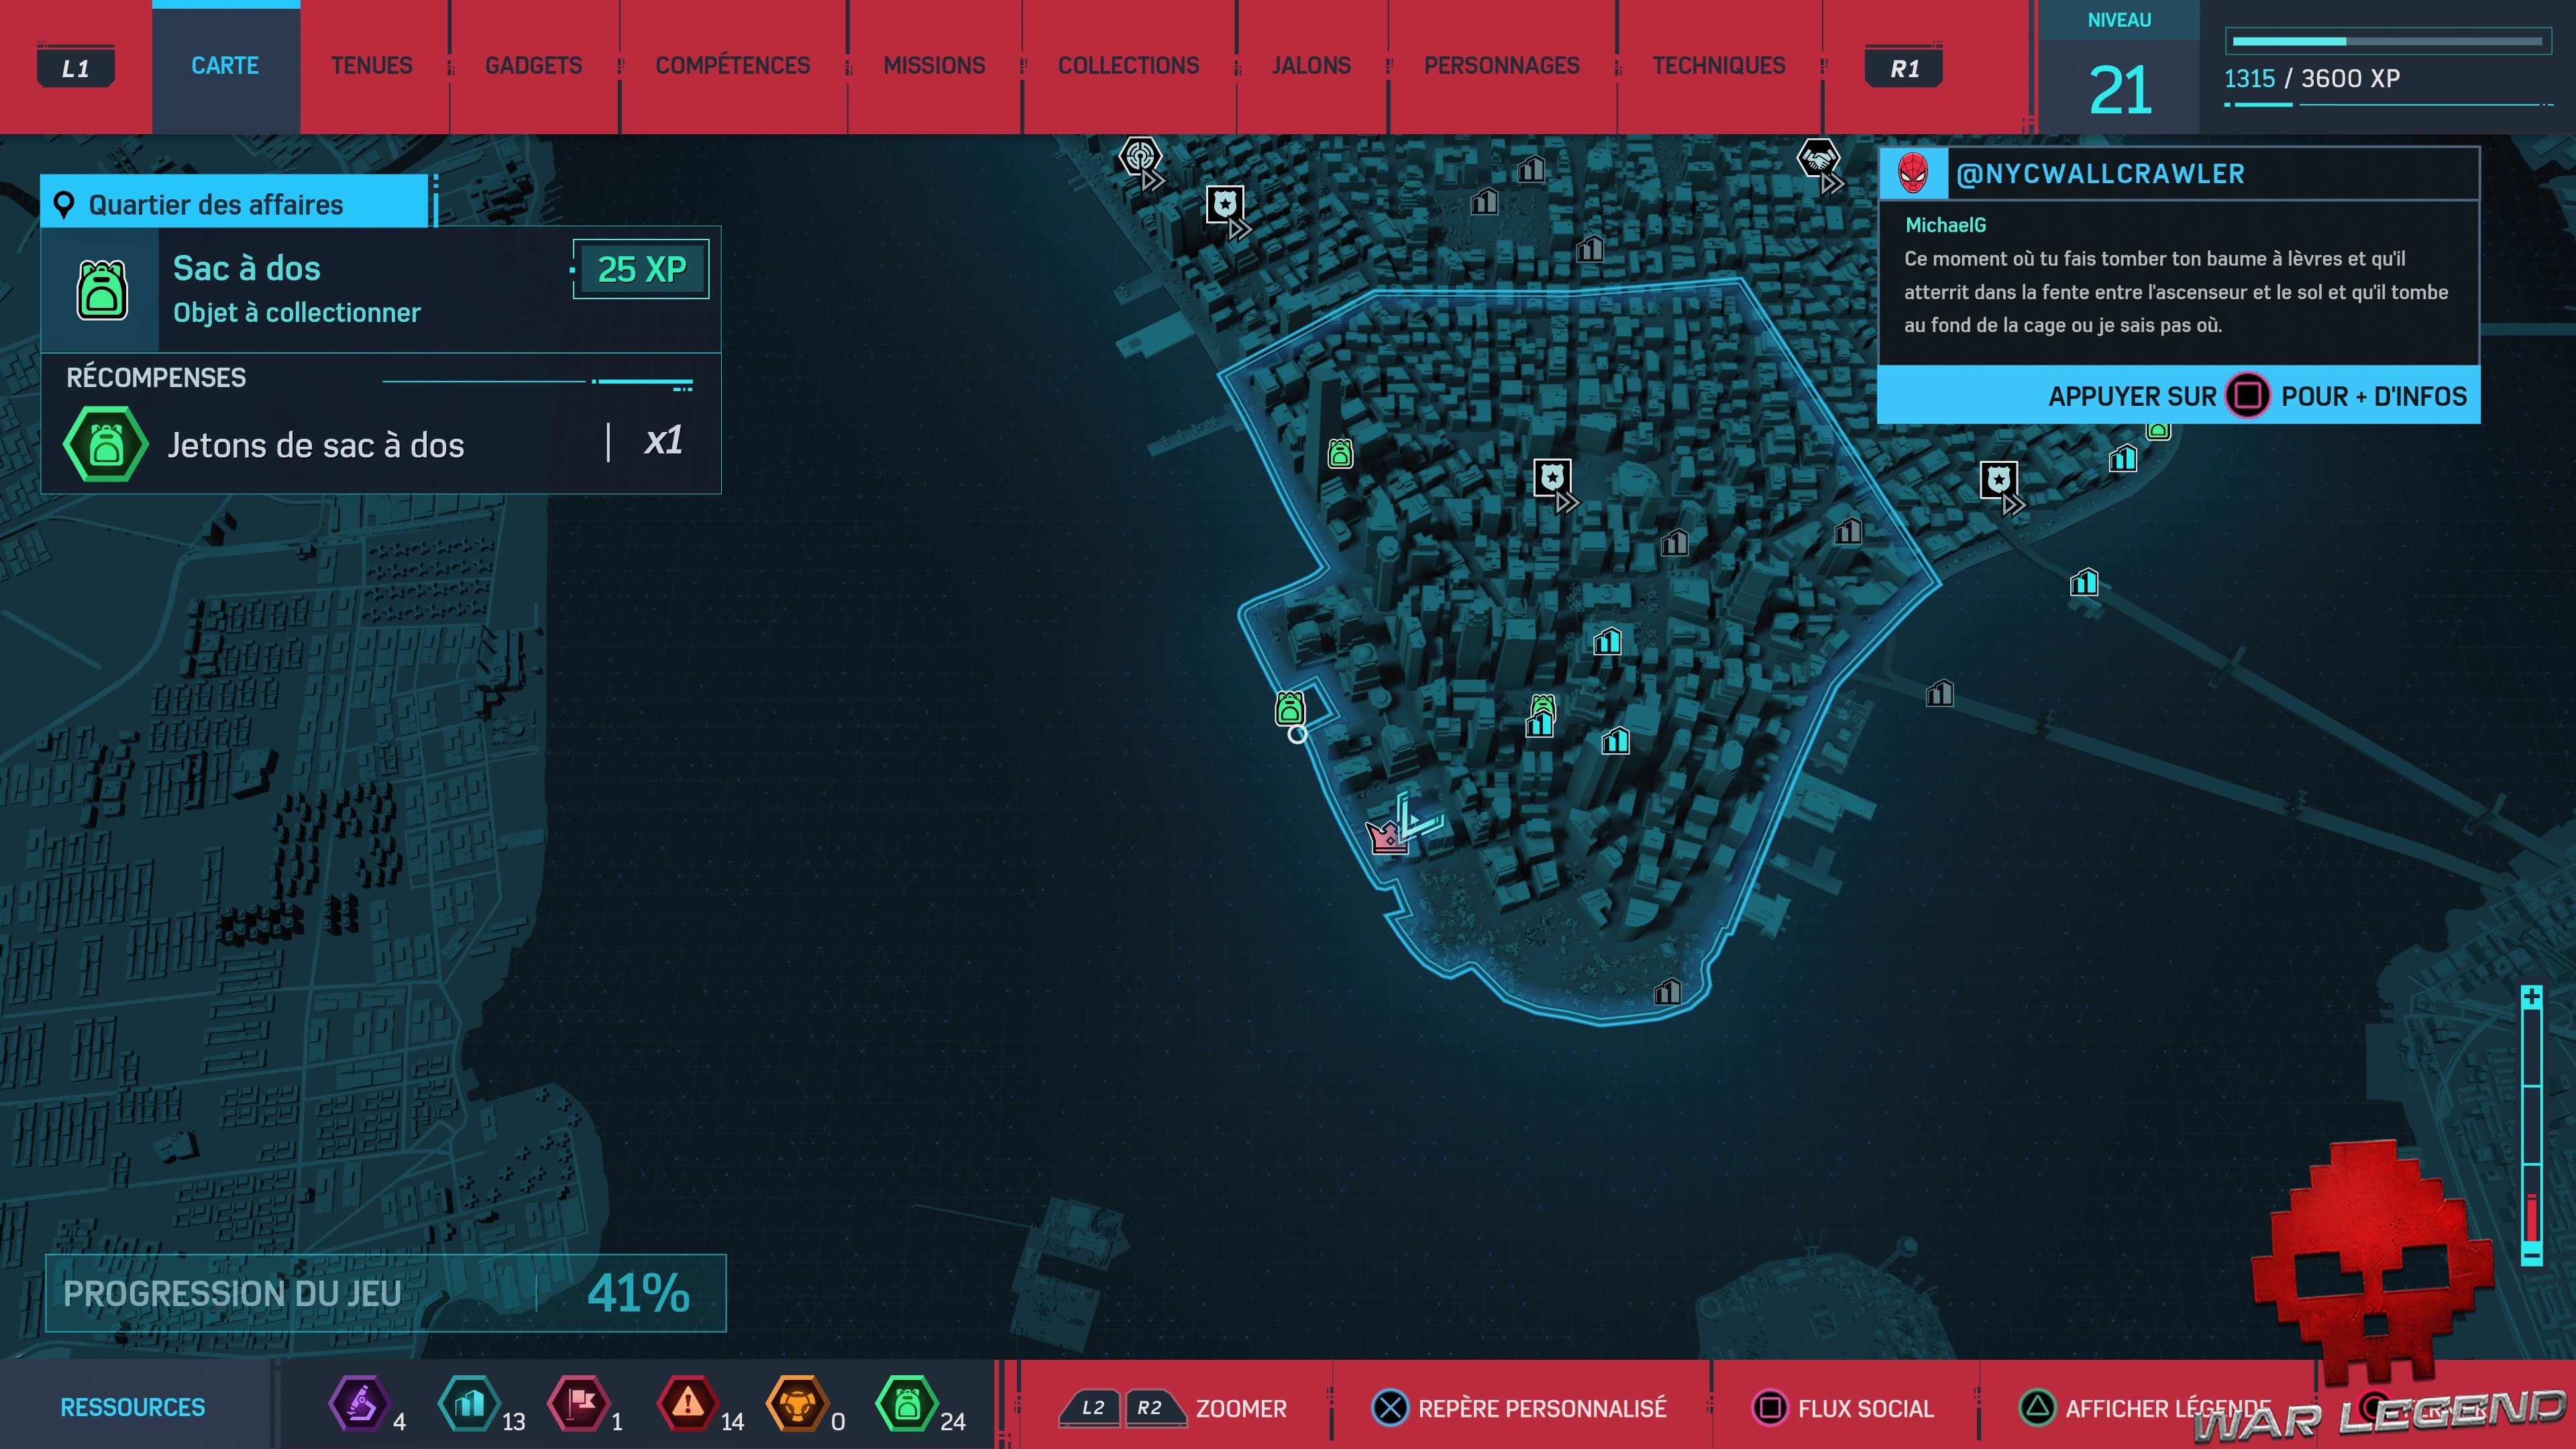Show the map legend with AFFICHER LÉGENDE
2576x1449 pixels.
pos(2037,1408)
